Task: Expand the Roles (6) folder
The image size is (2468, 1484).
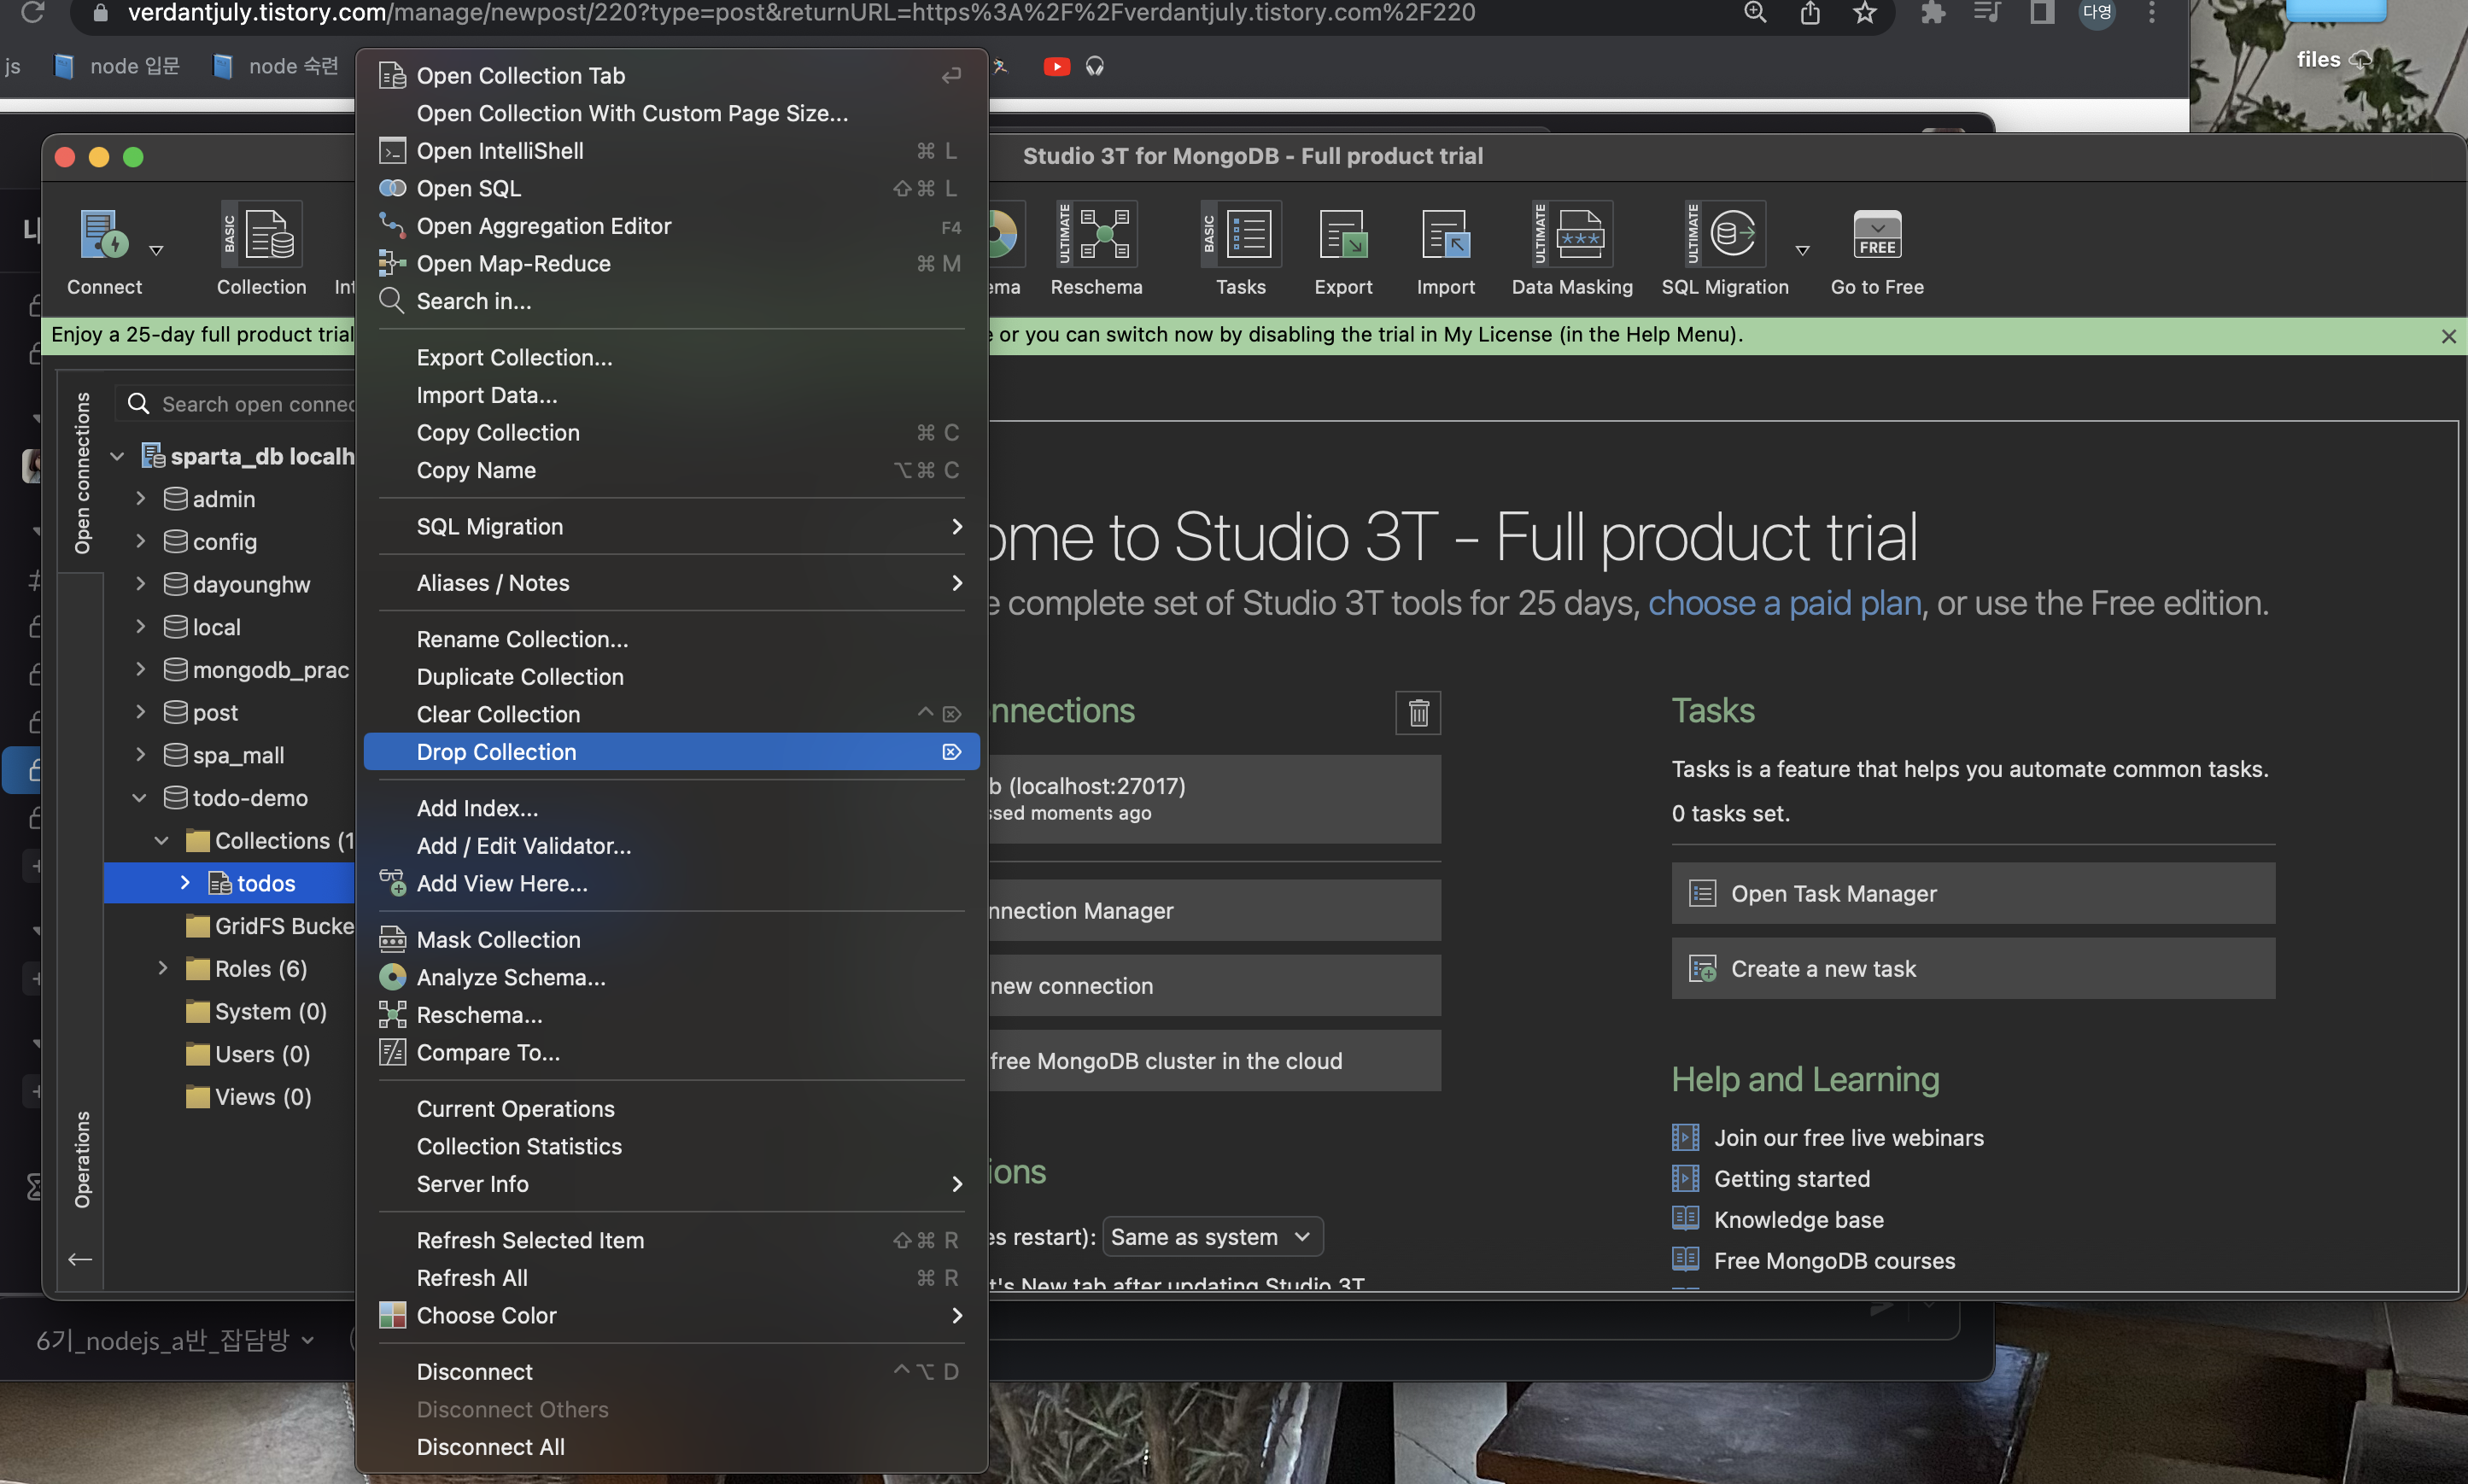Action: 162,968
